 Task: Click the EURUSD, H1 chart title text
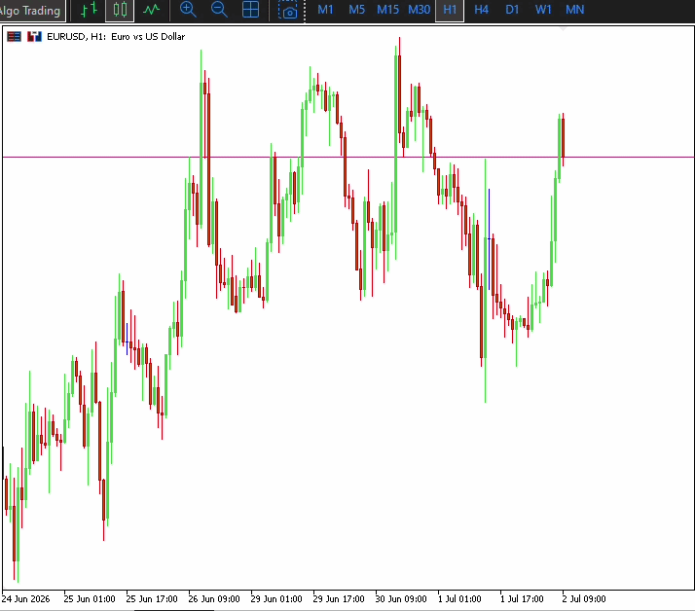click(x=116, y=37)
